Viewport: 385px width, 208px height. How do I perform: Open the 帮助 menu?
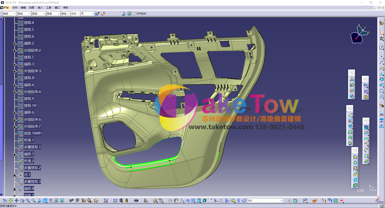click(66, 8)
